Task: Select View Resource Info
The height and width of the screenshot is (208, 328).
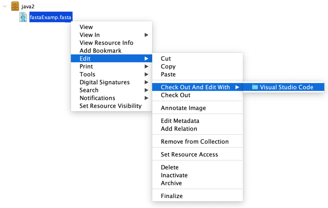Action: (106, 43)
